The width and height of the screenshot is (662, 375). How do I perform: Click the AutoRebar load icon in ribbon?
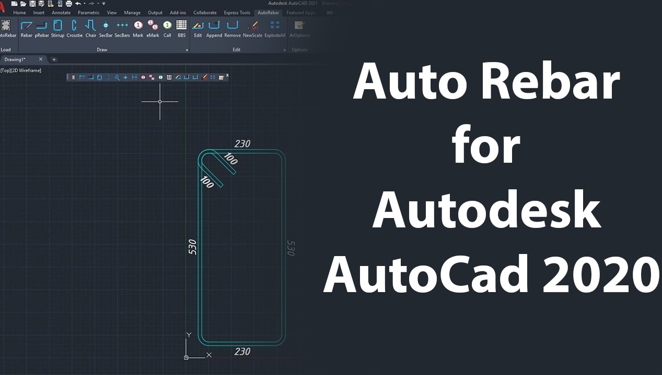tap(6, 29)
